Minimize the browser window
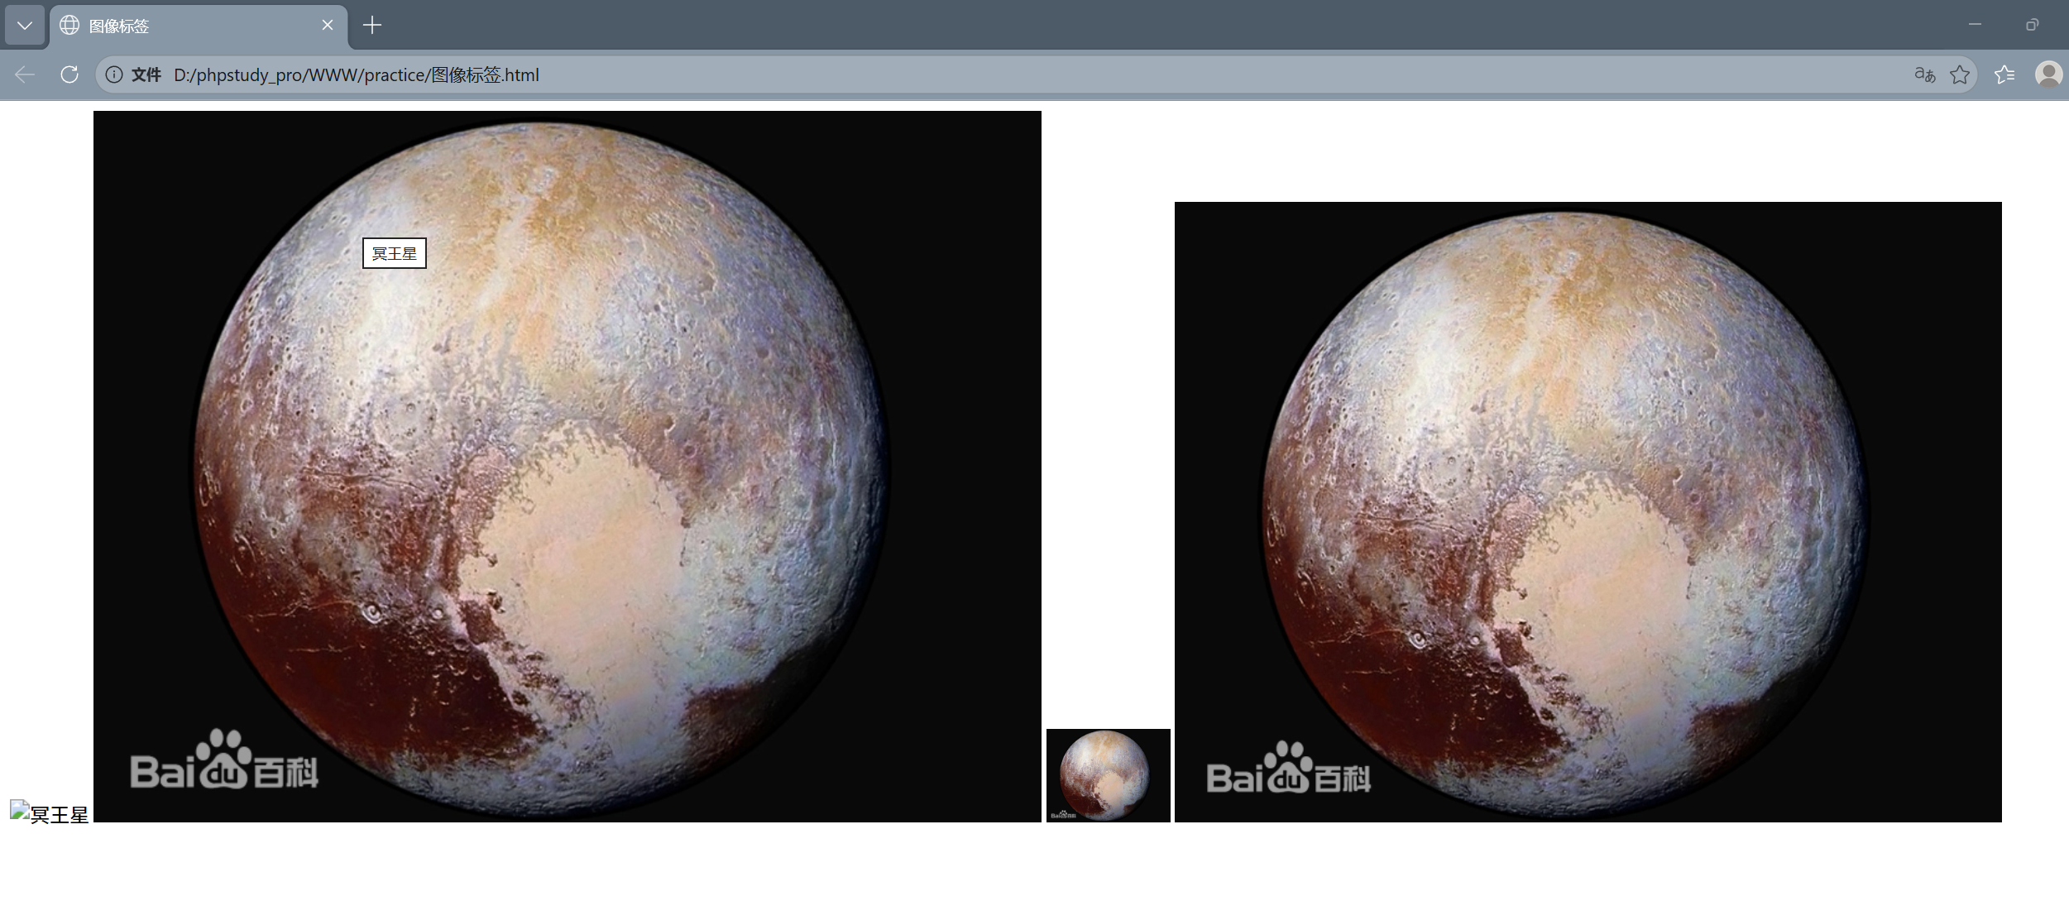 coord(1975,25)
